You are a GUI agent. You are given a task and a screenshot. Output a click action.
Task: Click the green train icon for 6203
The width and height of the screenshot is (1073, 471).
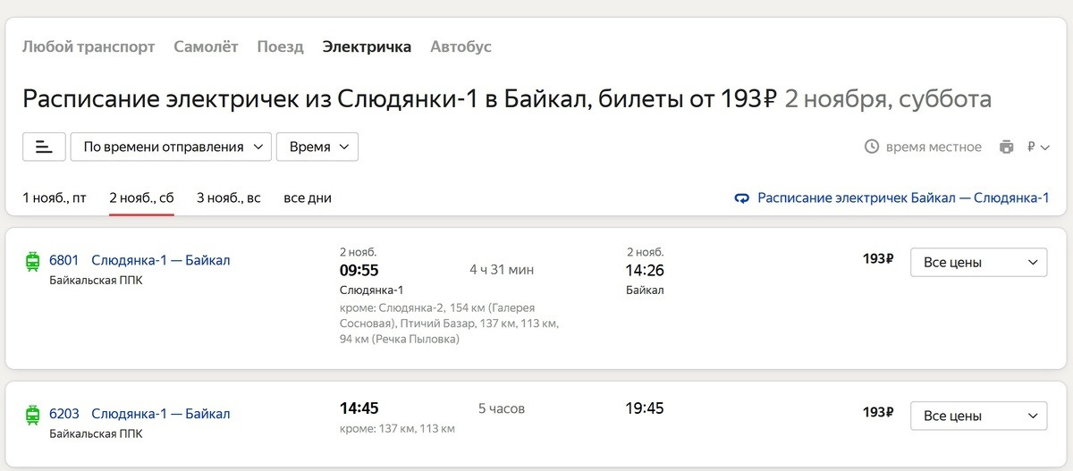[x=33, y=415]
